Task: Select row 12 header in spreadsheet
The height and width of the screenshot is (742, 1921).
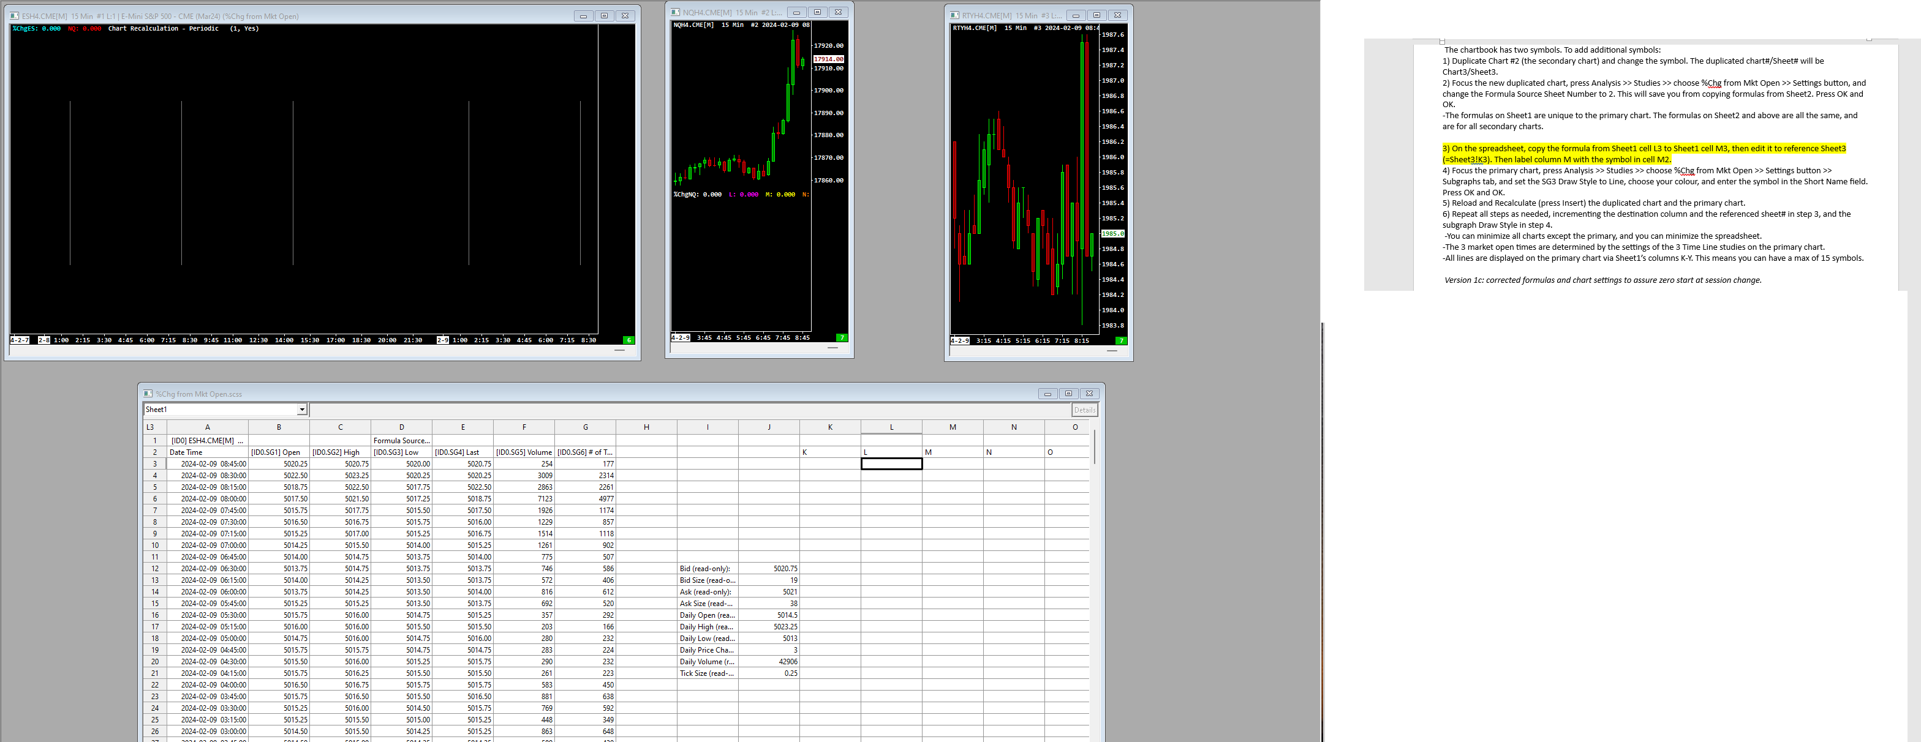Action: click(154, 568)
